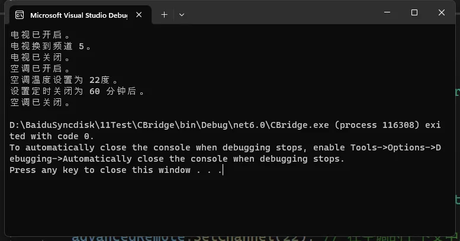Click the line 空调温度设置为 22度。
Image resolution: width=460 pixels, height=241 pixels.
click(65, 79)
